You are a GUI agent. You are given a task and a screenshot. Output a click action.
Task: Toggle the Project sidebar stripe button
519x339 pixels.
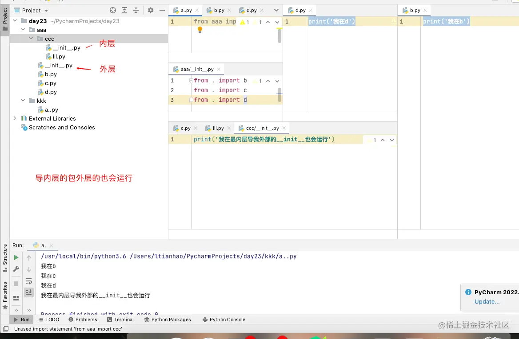coord(5,19)
